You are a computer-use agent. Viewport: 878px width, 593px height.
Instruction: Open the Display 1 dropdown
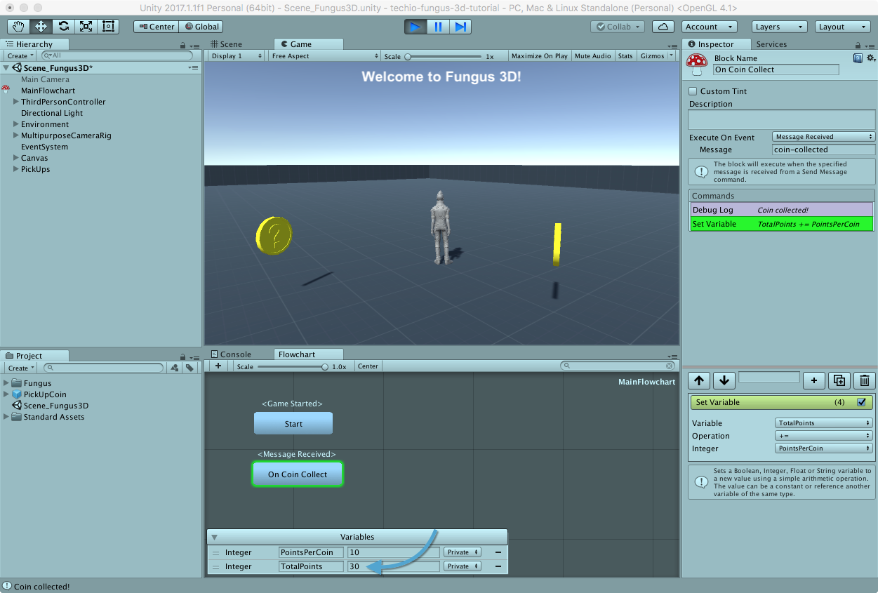[x=237, y=56]
